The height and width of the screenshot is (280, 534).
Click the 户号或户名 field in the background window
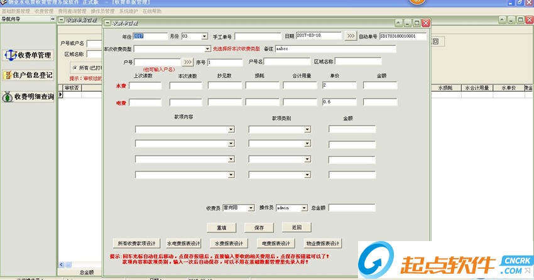(94, 43)
